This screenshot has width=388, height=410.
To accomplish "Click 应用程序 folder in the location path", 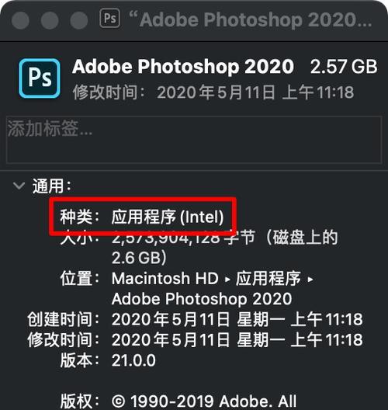I will (268, 278).
